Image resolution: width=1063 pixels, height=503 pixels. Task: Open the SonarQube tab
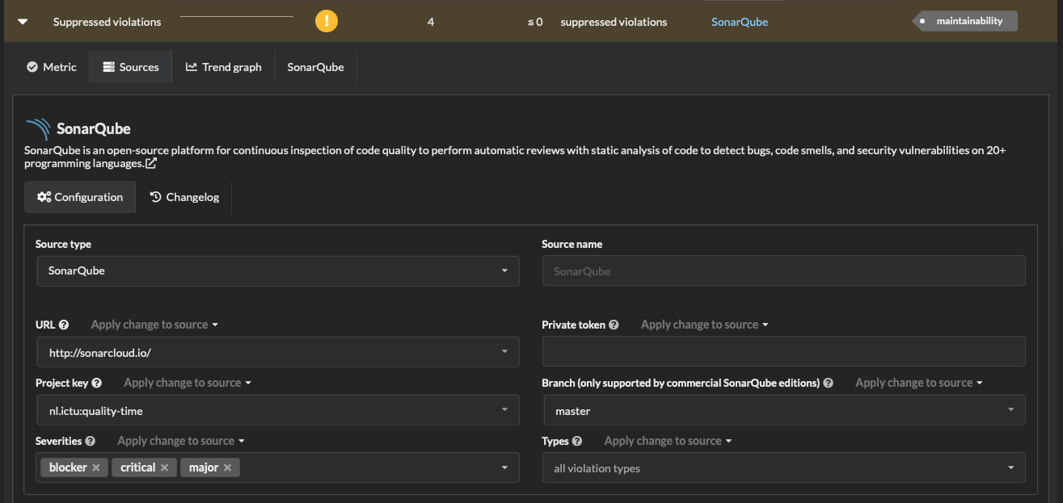point(316,67)
